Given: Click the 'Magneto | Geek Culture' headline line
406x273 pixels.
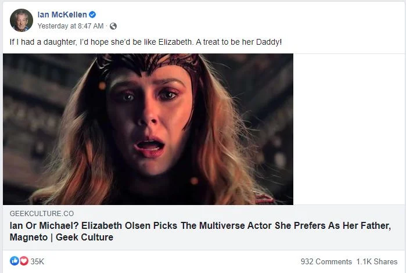Looking at the screenshot, I should [62, 238].
